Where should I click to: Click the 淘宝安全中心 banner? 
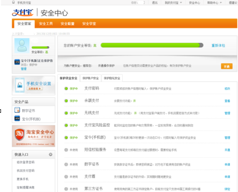click(x=34, y=136)
